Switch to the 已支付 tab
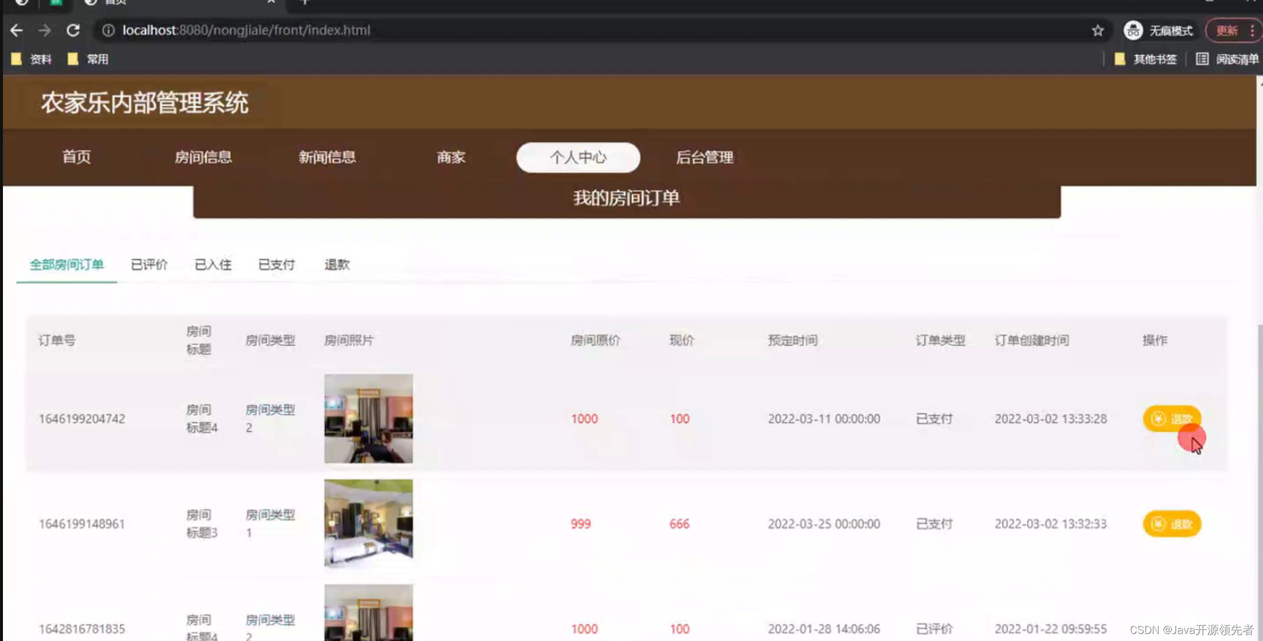1263x641 pixels. pos(276,265)
